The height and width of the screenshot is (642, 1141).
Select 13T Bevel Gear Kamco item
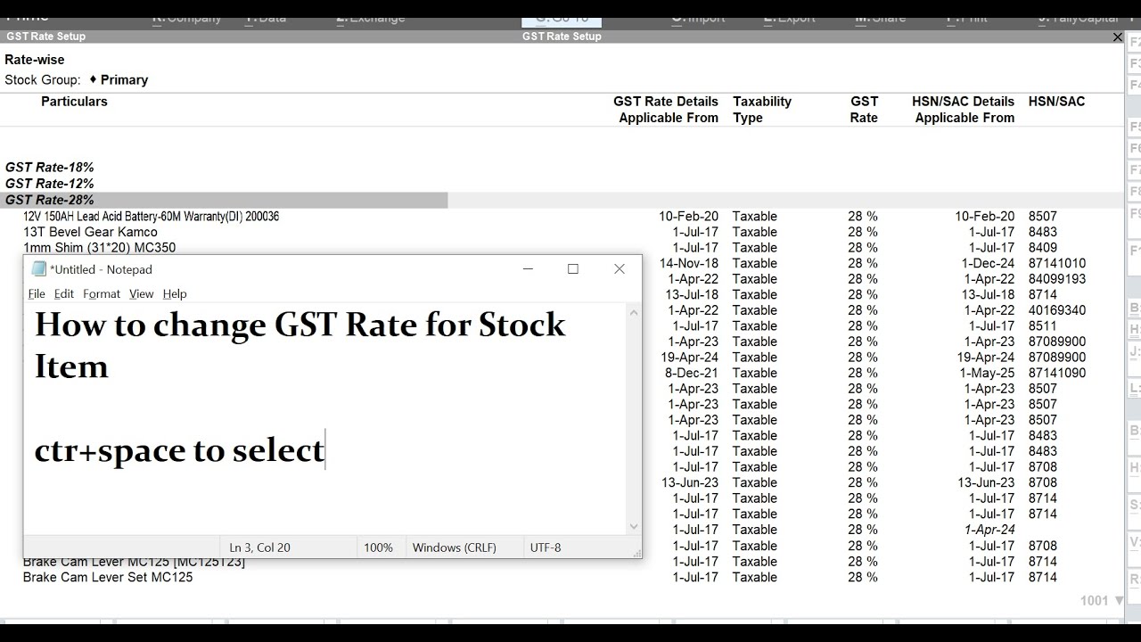pos(90,232)
